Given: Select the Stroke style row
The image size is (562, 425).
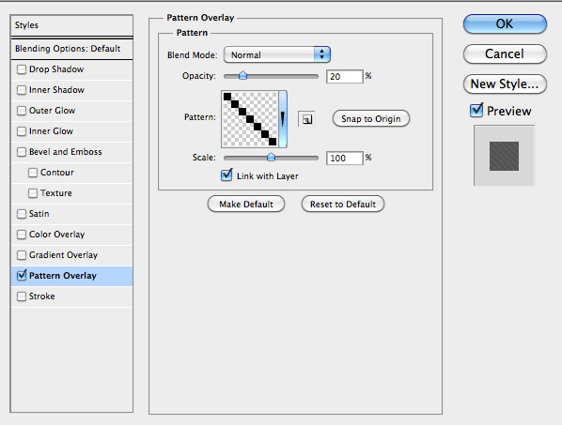Looking at the screenshot, I should point(71,296).
